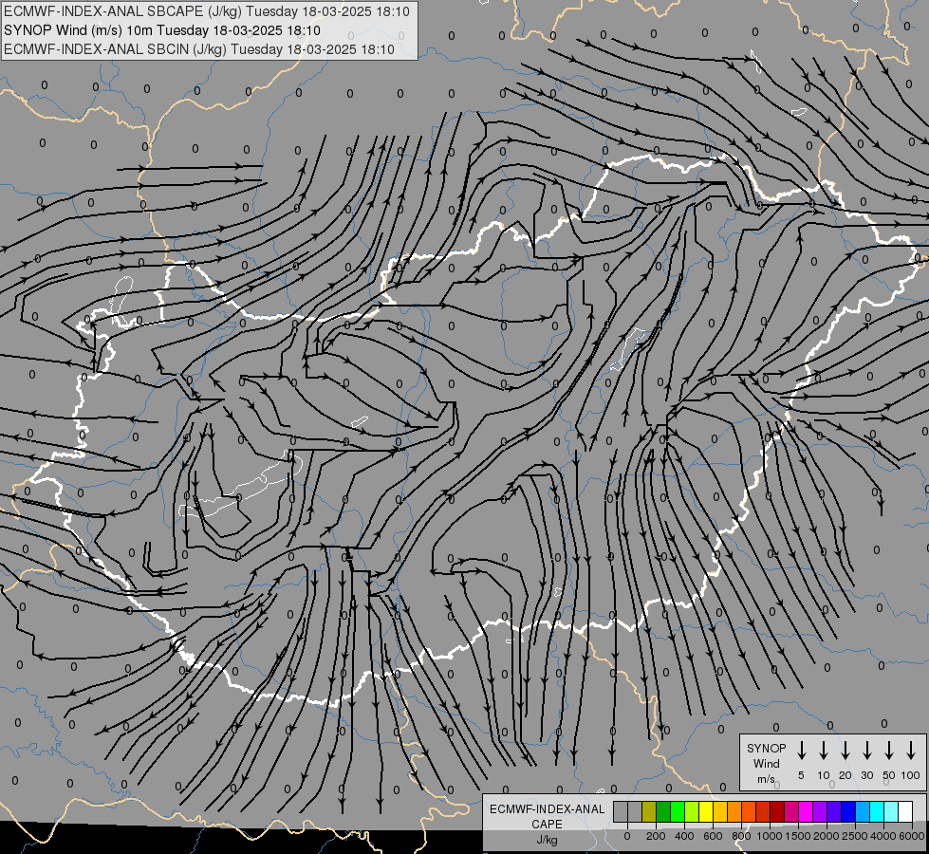
Task: Click the '400' tick label on CAPE scale
Action: click(x=684, y=836)
